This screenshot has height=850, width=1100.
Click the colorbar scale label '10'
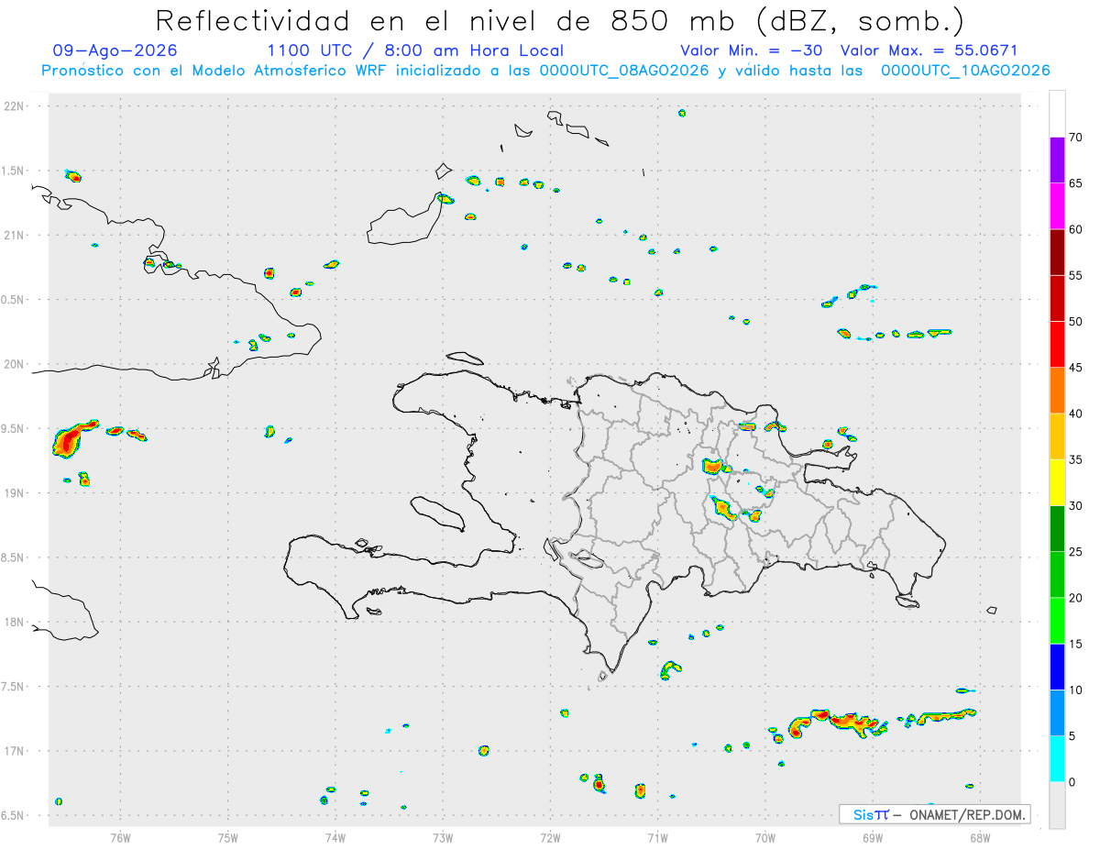[1076, 690]
